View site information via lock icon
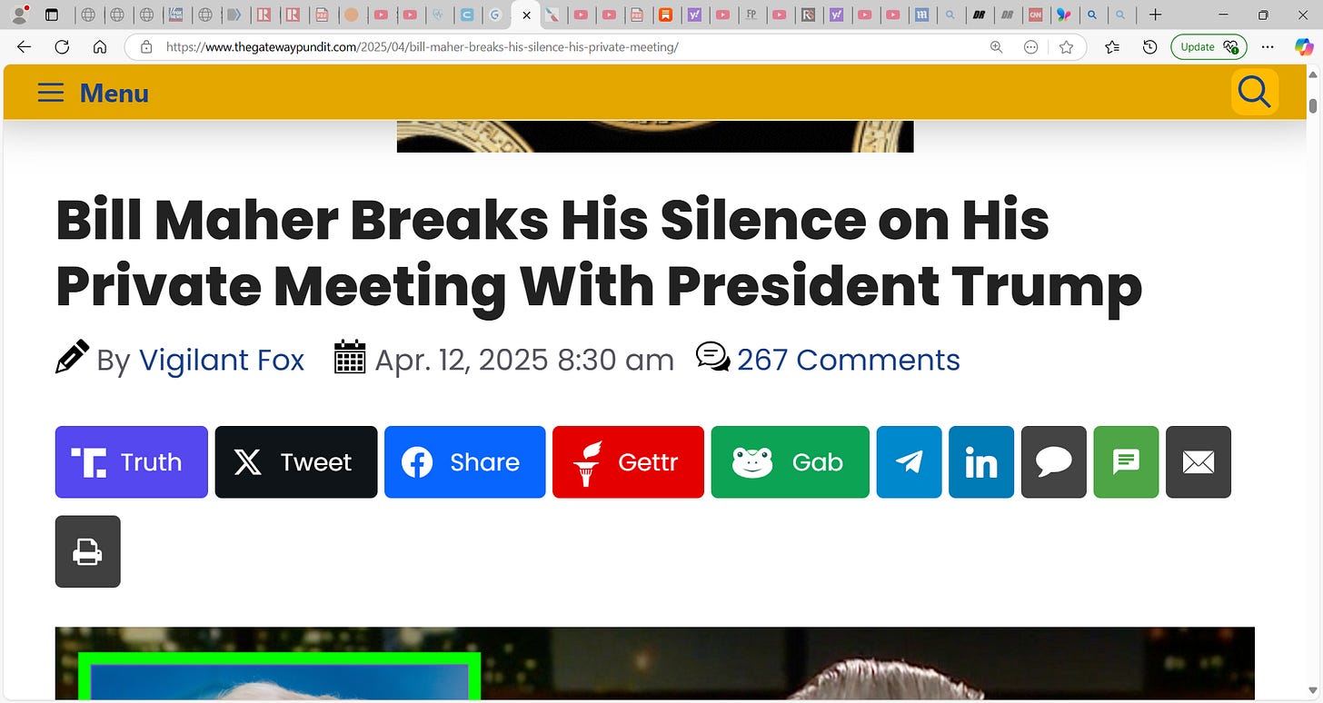 pyautogui.click(x=145, y=47)
